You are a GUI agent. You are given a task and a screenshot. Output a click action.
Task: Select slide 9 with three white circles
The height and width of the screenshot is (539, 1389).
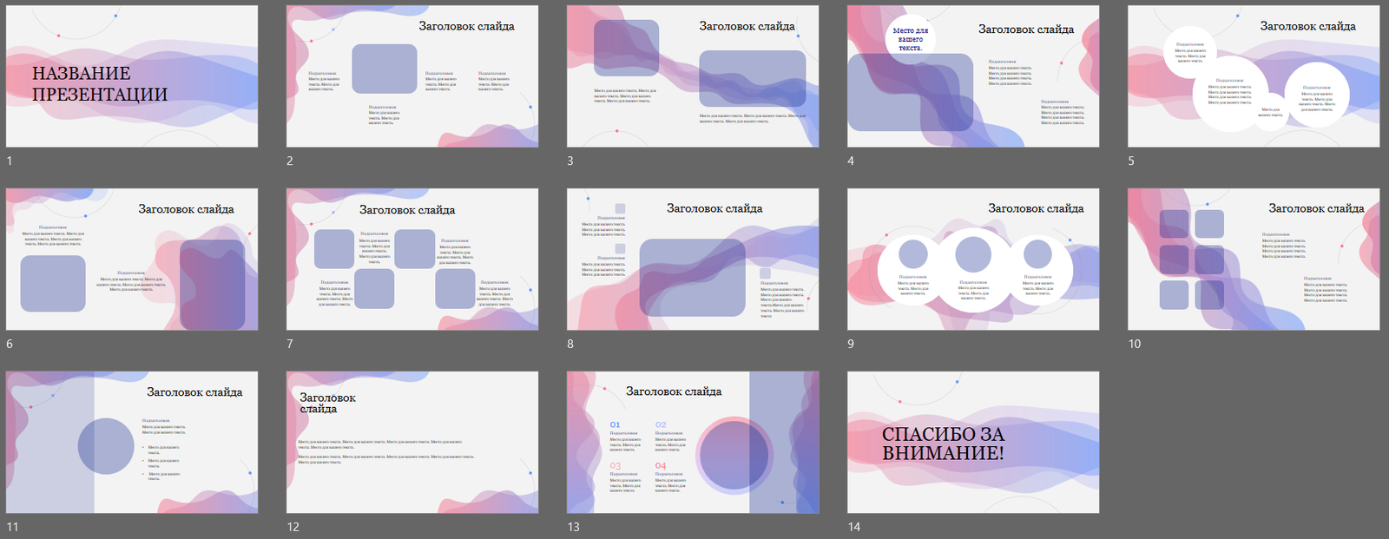click(973, 260)
